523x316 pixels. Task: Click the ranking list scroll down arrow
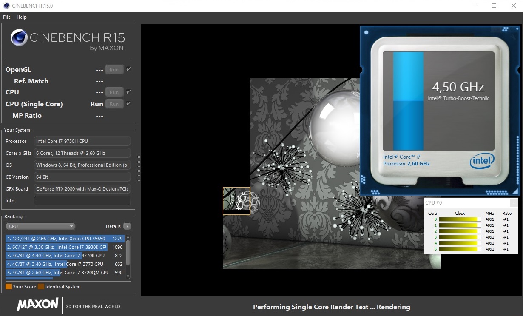128,277
